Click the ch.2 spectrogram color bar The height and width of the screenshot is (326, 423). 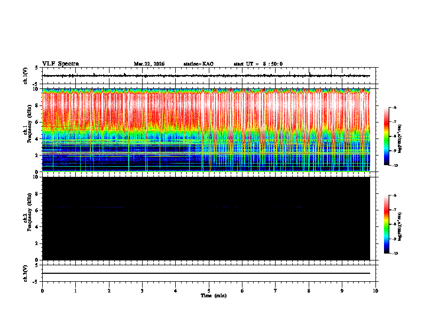(x=387, y=224)
